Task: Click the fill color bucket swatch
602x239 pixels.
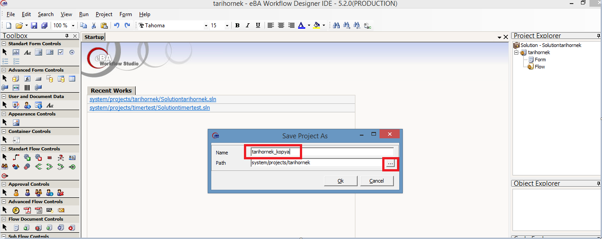Action: tap(316, 26)
